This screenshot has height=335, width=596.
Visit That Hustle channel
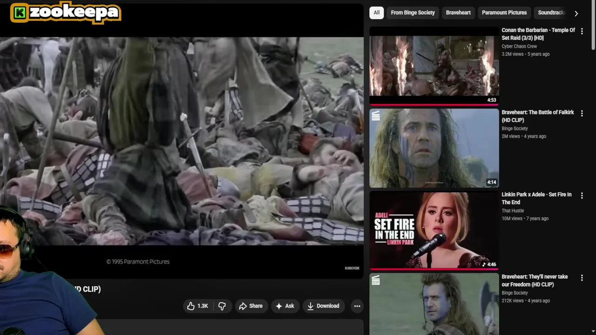pos(513,211)
